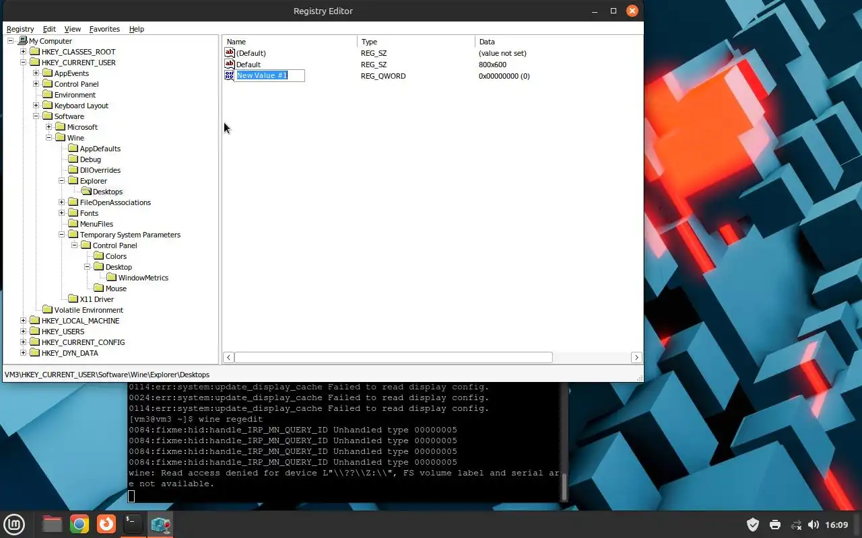Expand the Fonts node
The image size is (862, 538).
[x=62, y=213]
